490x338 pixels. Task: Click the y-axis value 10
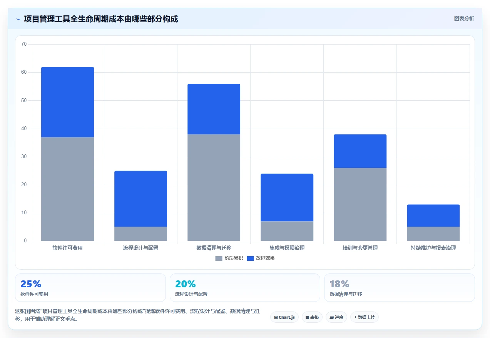[x=24, y=213]
